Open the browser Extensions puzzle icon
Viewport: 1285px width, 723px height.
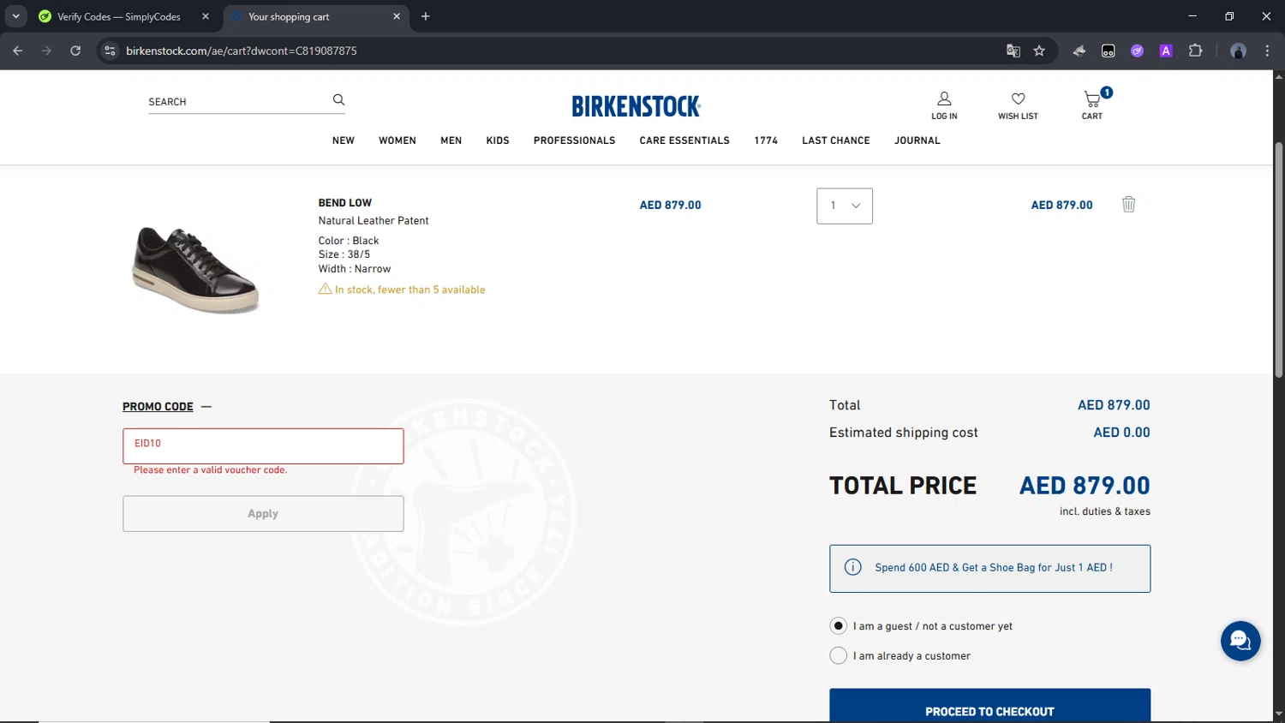coord(1195,51)
